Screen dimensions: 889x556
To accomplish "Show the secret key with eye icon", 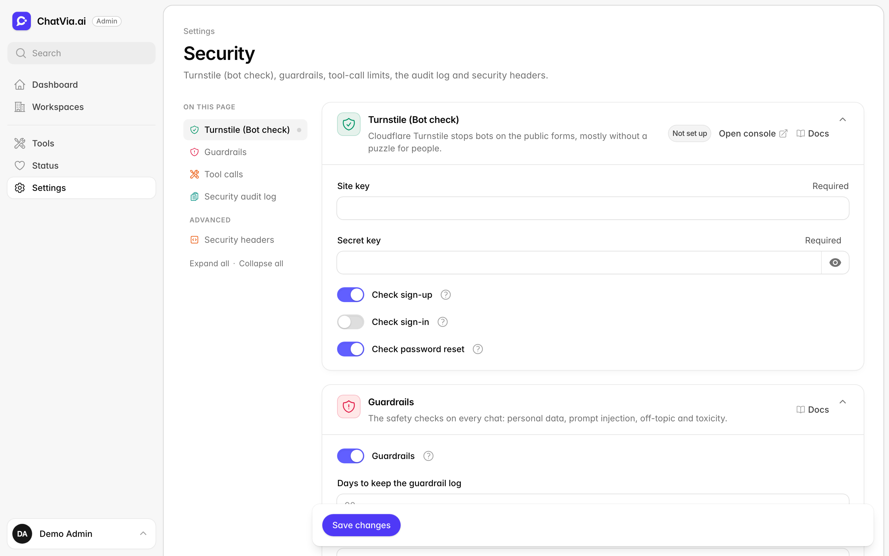I will coord(835,263).
